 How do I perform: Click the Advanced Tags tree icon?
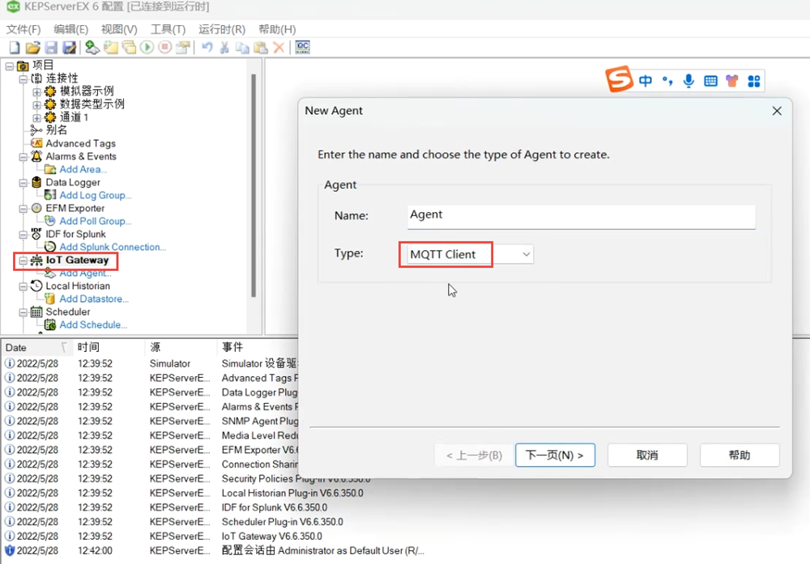click(36, 143)
